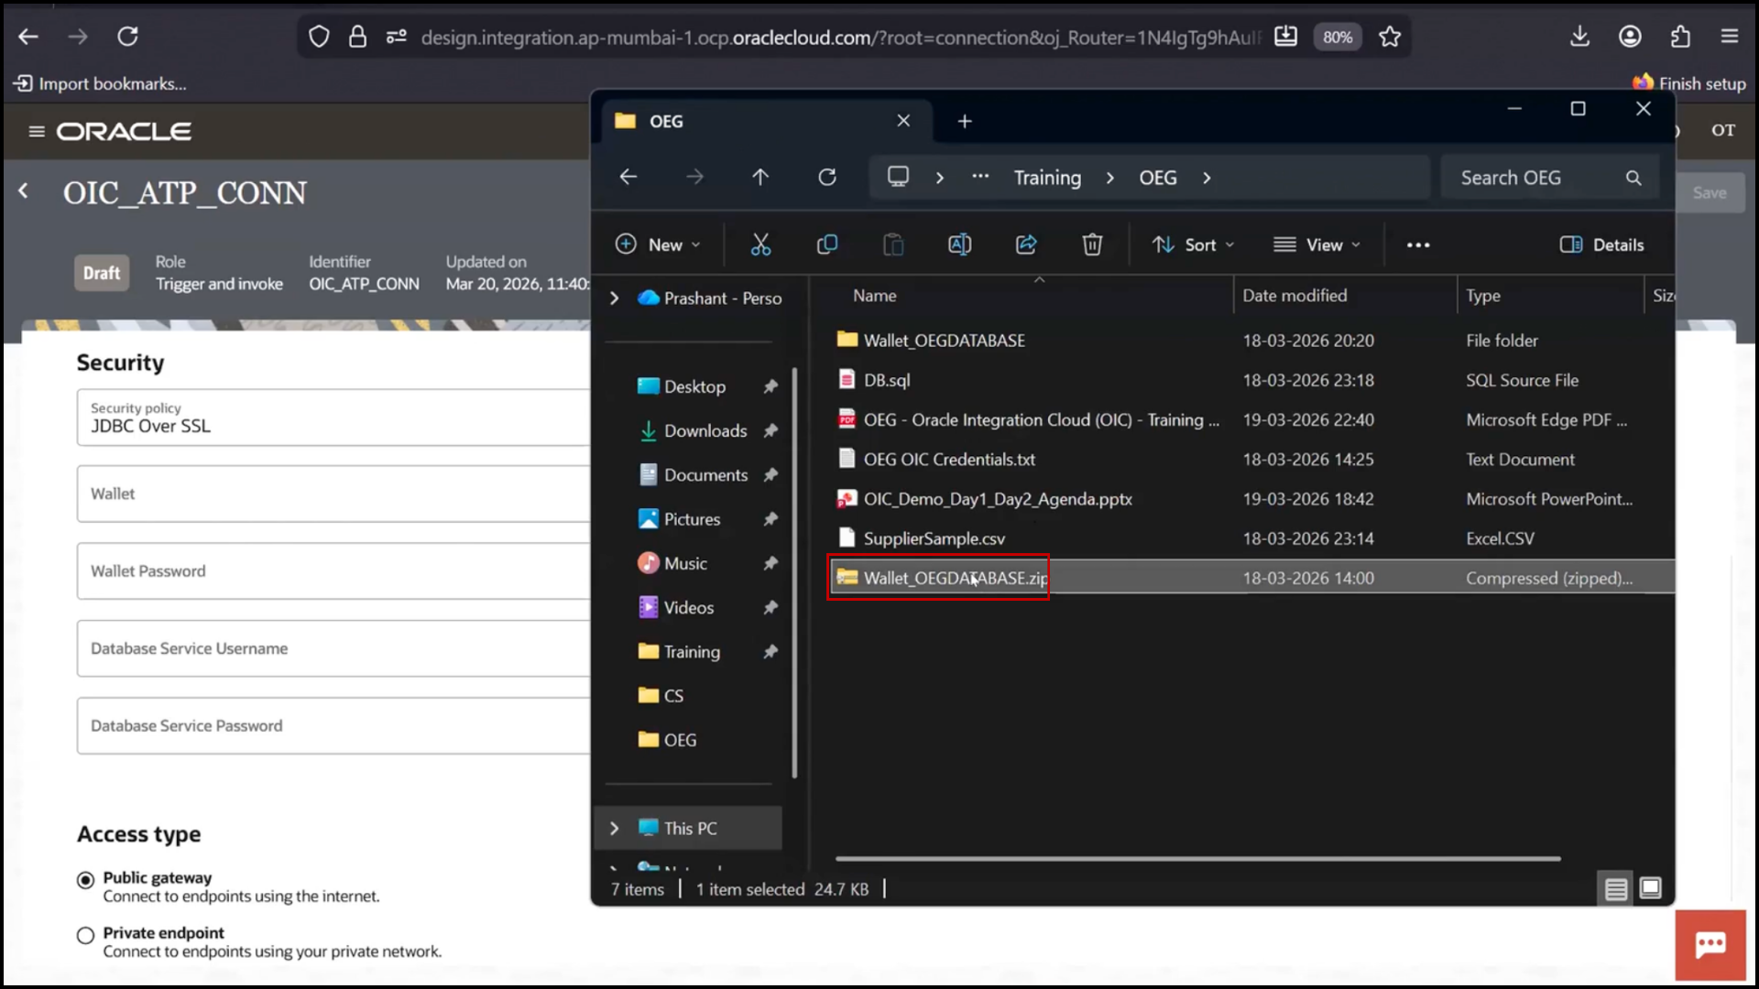Open Documents in Explorer sidebar
Image resolution: width=1759 pixels, height=989 pixels.
click(705, 474)
